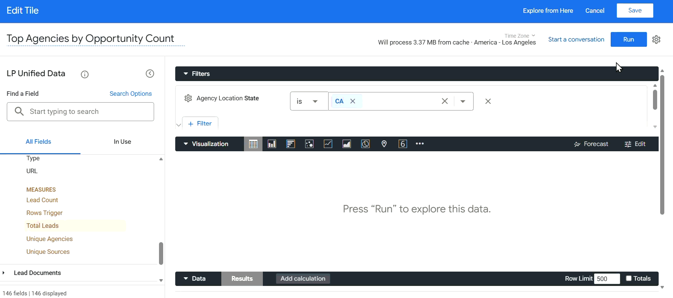Viewport: 673px width, 298px height.
Task: Open Search Options link
Action: 131,94
